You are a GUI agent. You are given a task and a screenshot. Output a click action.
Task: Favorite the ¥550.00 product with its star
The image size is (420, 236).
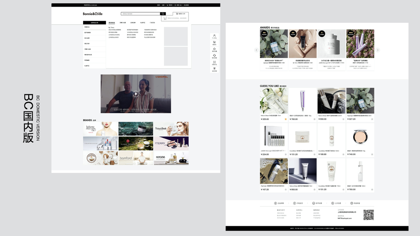pos(343,119)
